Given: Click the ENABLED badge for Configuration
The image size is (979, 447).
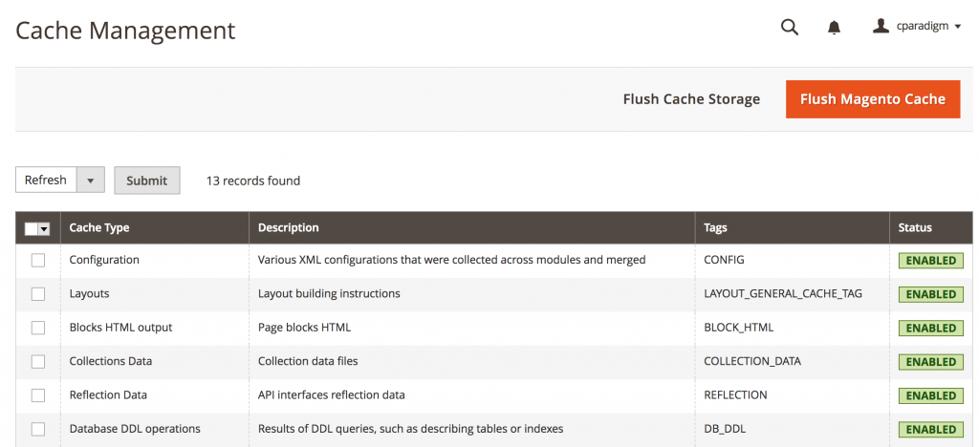Looking at the screenshot, I should click(x=930, y=261).
